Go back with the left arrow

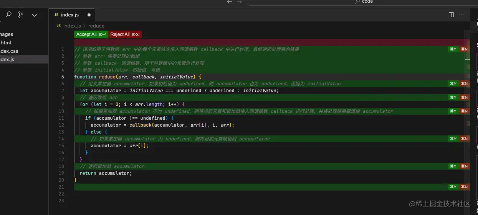tap(230, 2)
